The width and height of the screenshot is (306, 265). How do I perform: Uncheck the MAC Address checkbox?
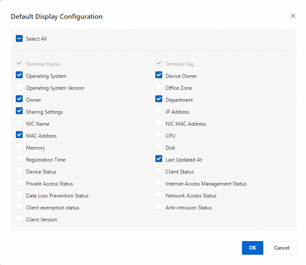pos(19,135)
